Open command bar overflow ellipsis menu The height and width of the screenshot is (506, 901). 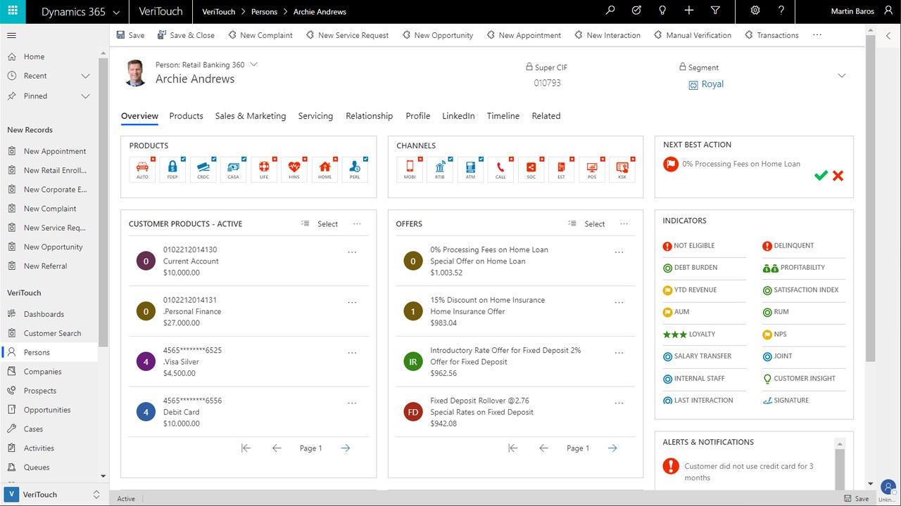click(x=817, y=35)
